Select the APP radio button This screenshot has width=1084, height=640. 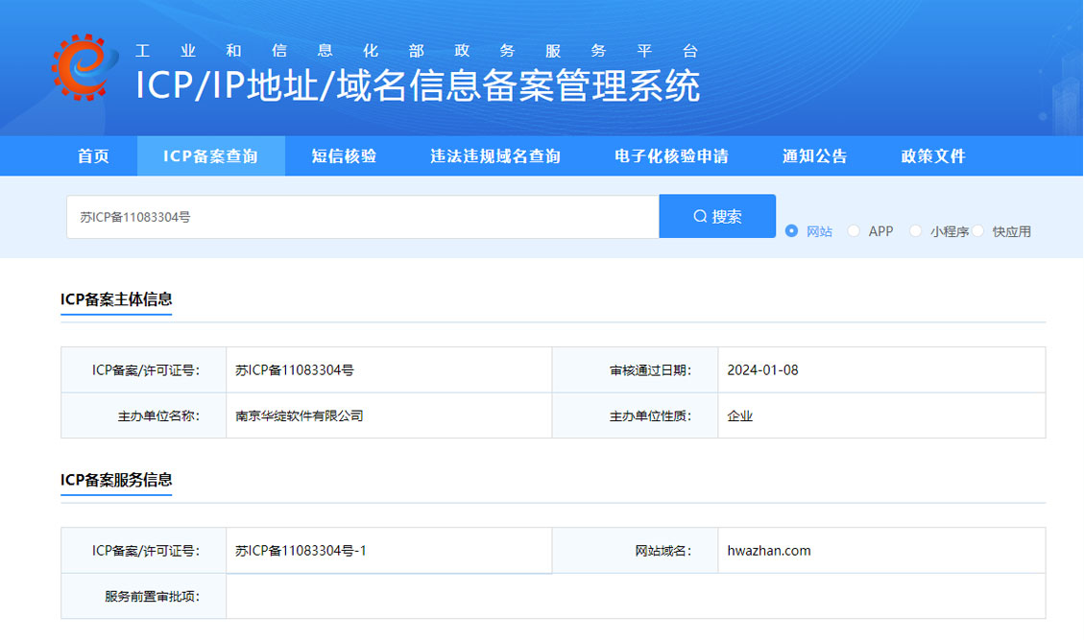[x=854, y=231]
